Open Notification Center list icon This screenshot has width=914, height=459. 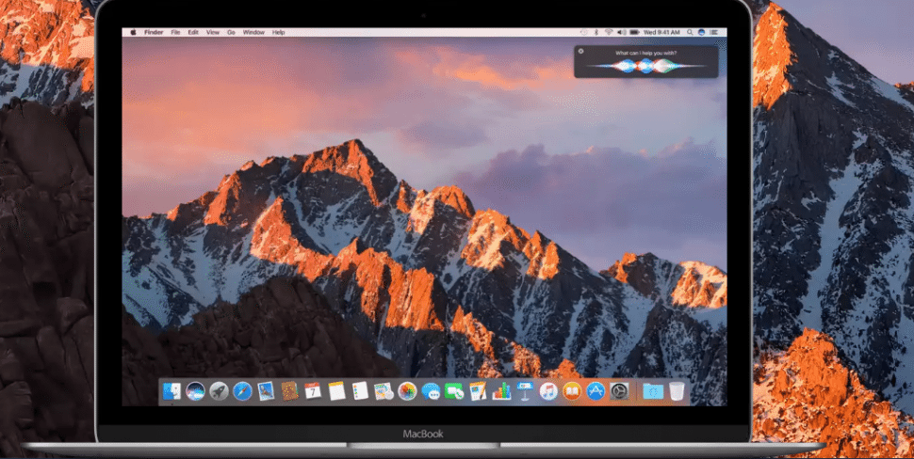tap(713, 32)
